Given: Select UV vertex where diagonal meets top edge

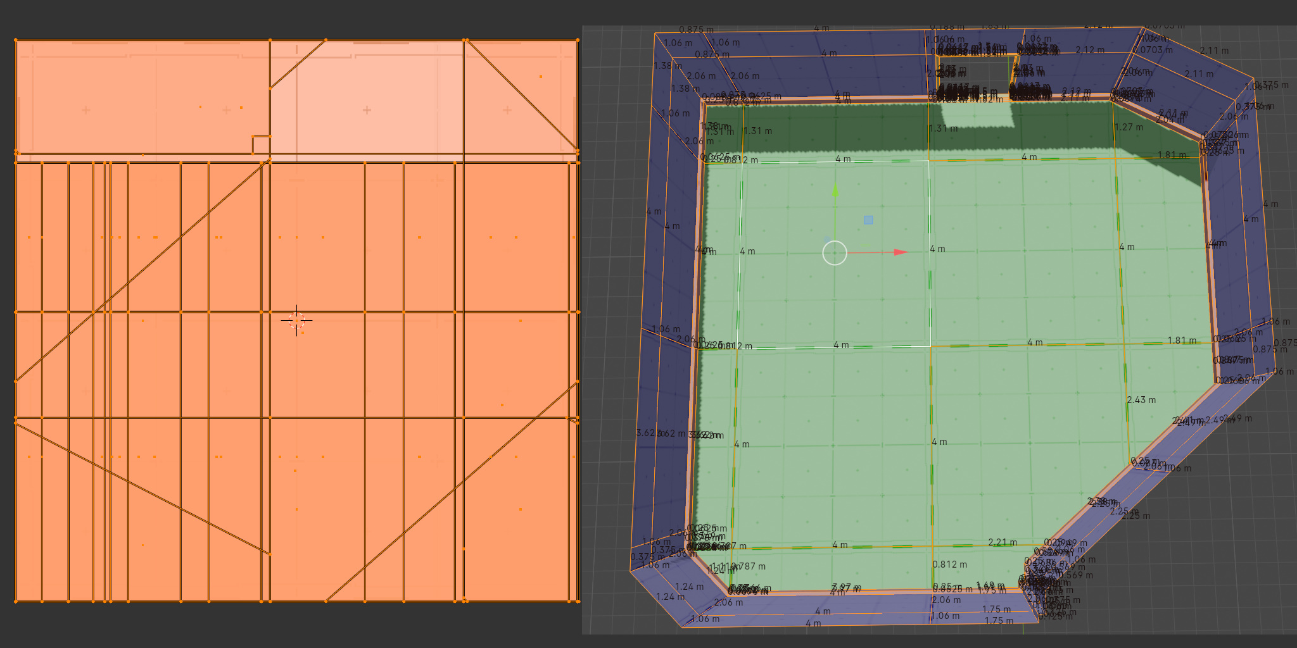Looking at the screenshot, I should [326, 40].
